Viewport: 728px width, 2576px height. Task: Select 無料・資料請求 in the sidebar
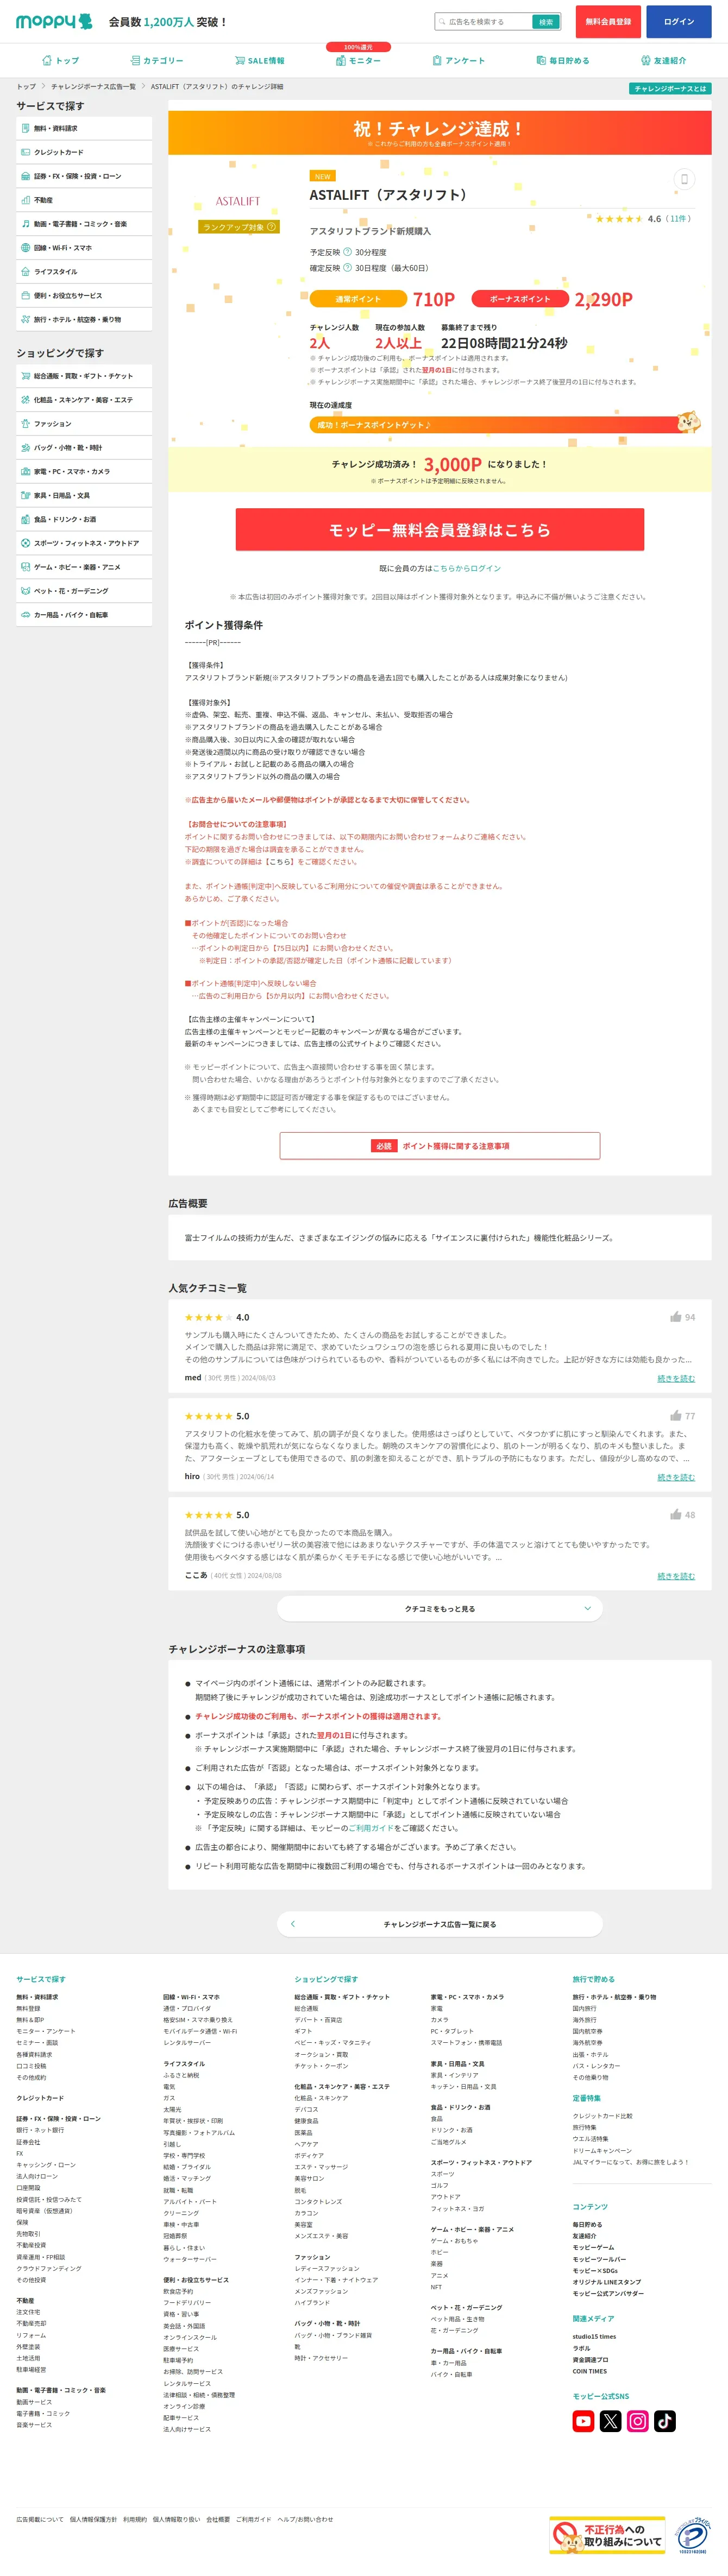click(84, 128)
